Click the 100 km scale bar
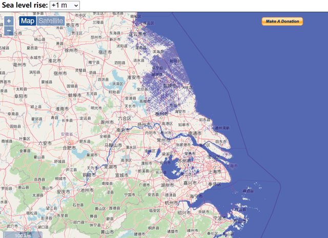Screen dimensions: 328x238 click(x=23, y=235)
